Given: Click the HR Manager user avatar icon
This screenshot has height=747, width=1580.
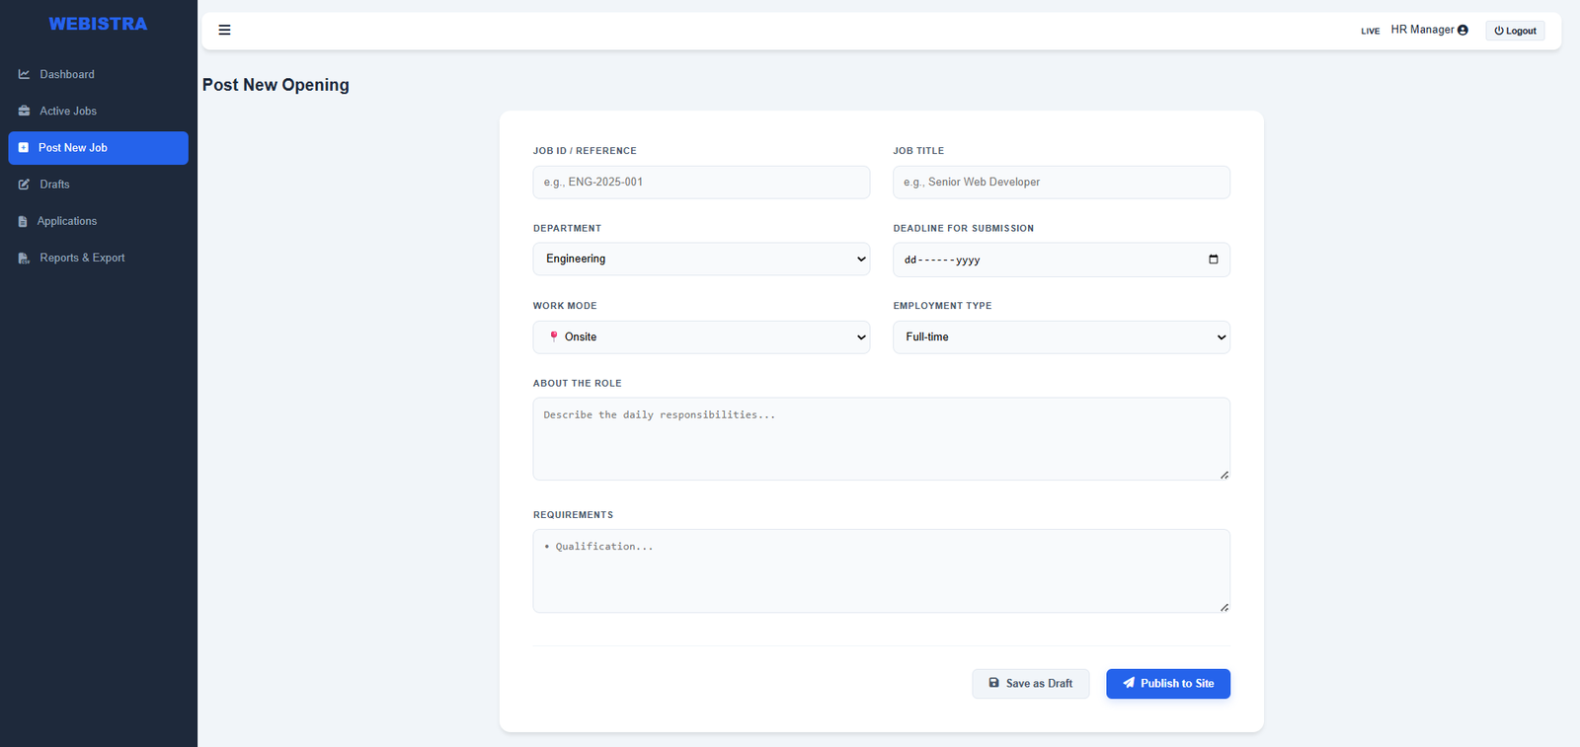Looking at the screenshot, I should (1462, 31).
